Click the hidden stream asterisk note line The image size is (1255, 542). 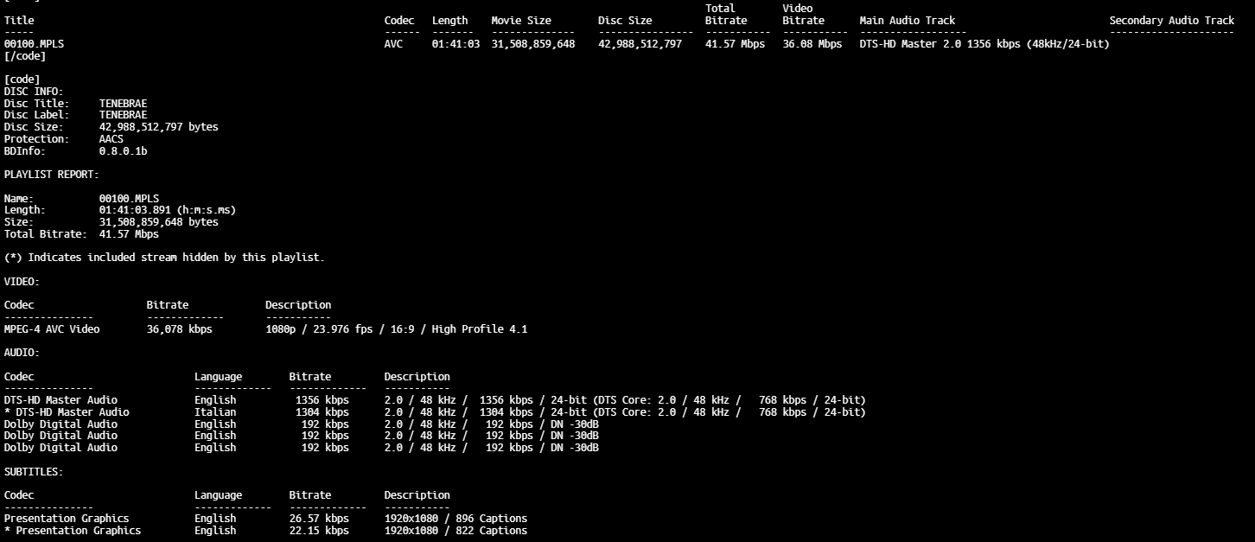(x=164, y=258)
